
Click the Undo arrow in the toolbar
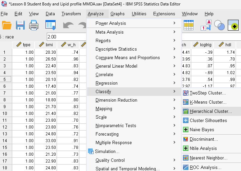coord(68,25)
